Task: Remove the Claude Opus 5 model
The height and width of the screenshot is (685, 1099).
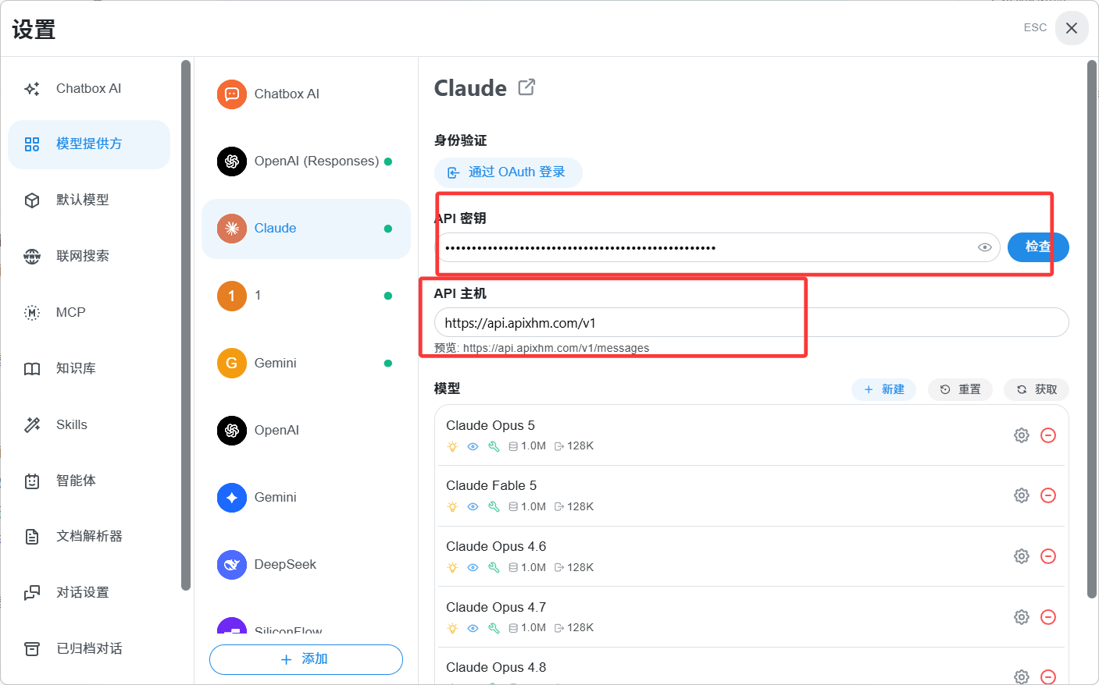Action: point(1048,435)
